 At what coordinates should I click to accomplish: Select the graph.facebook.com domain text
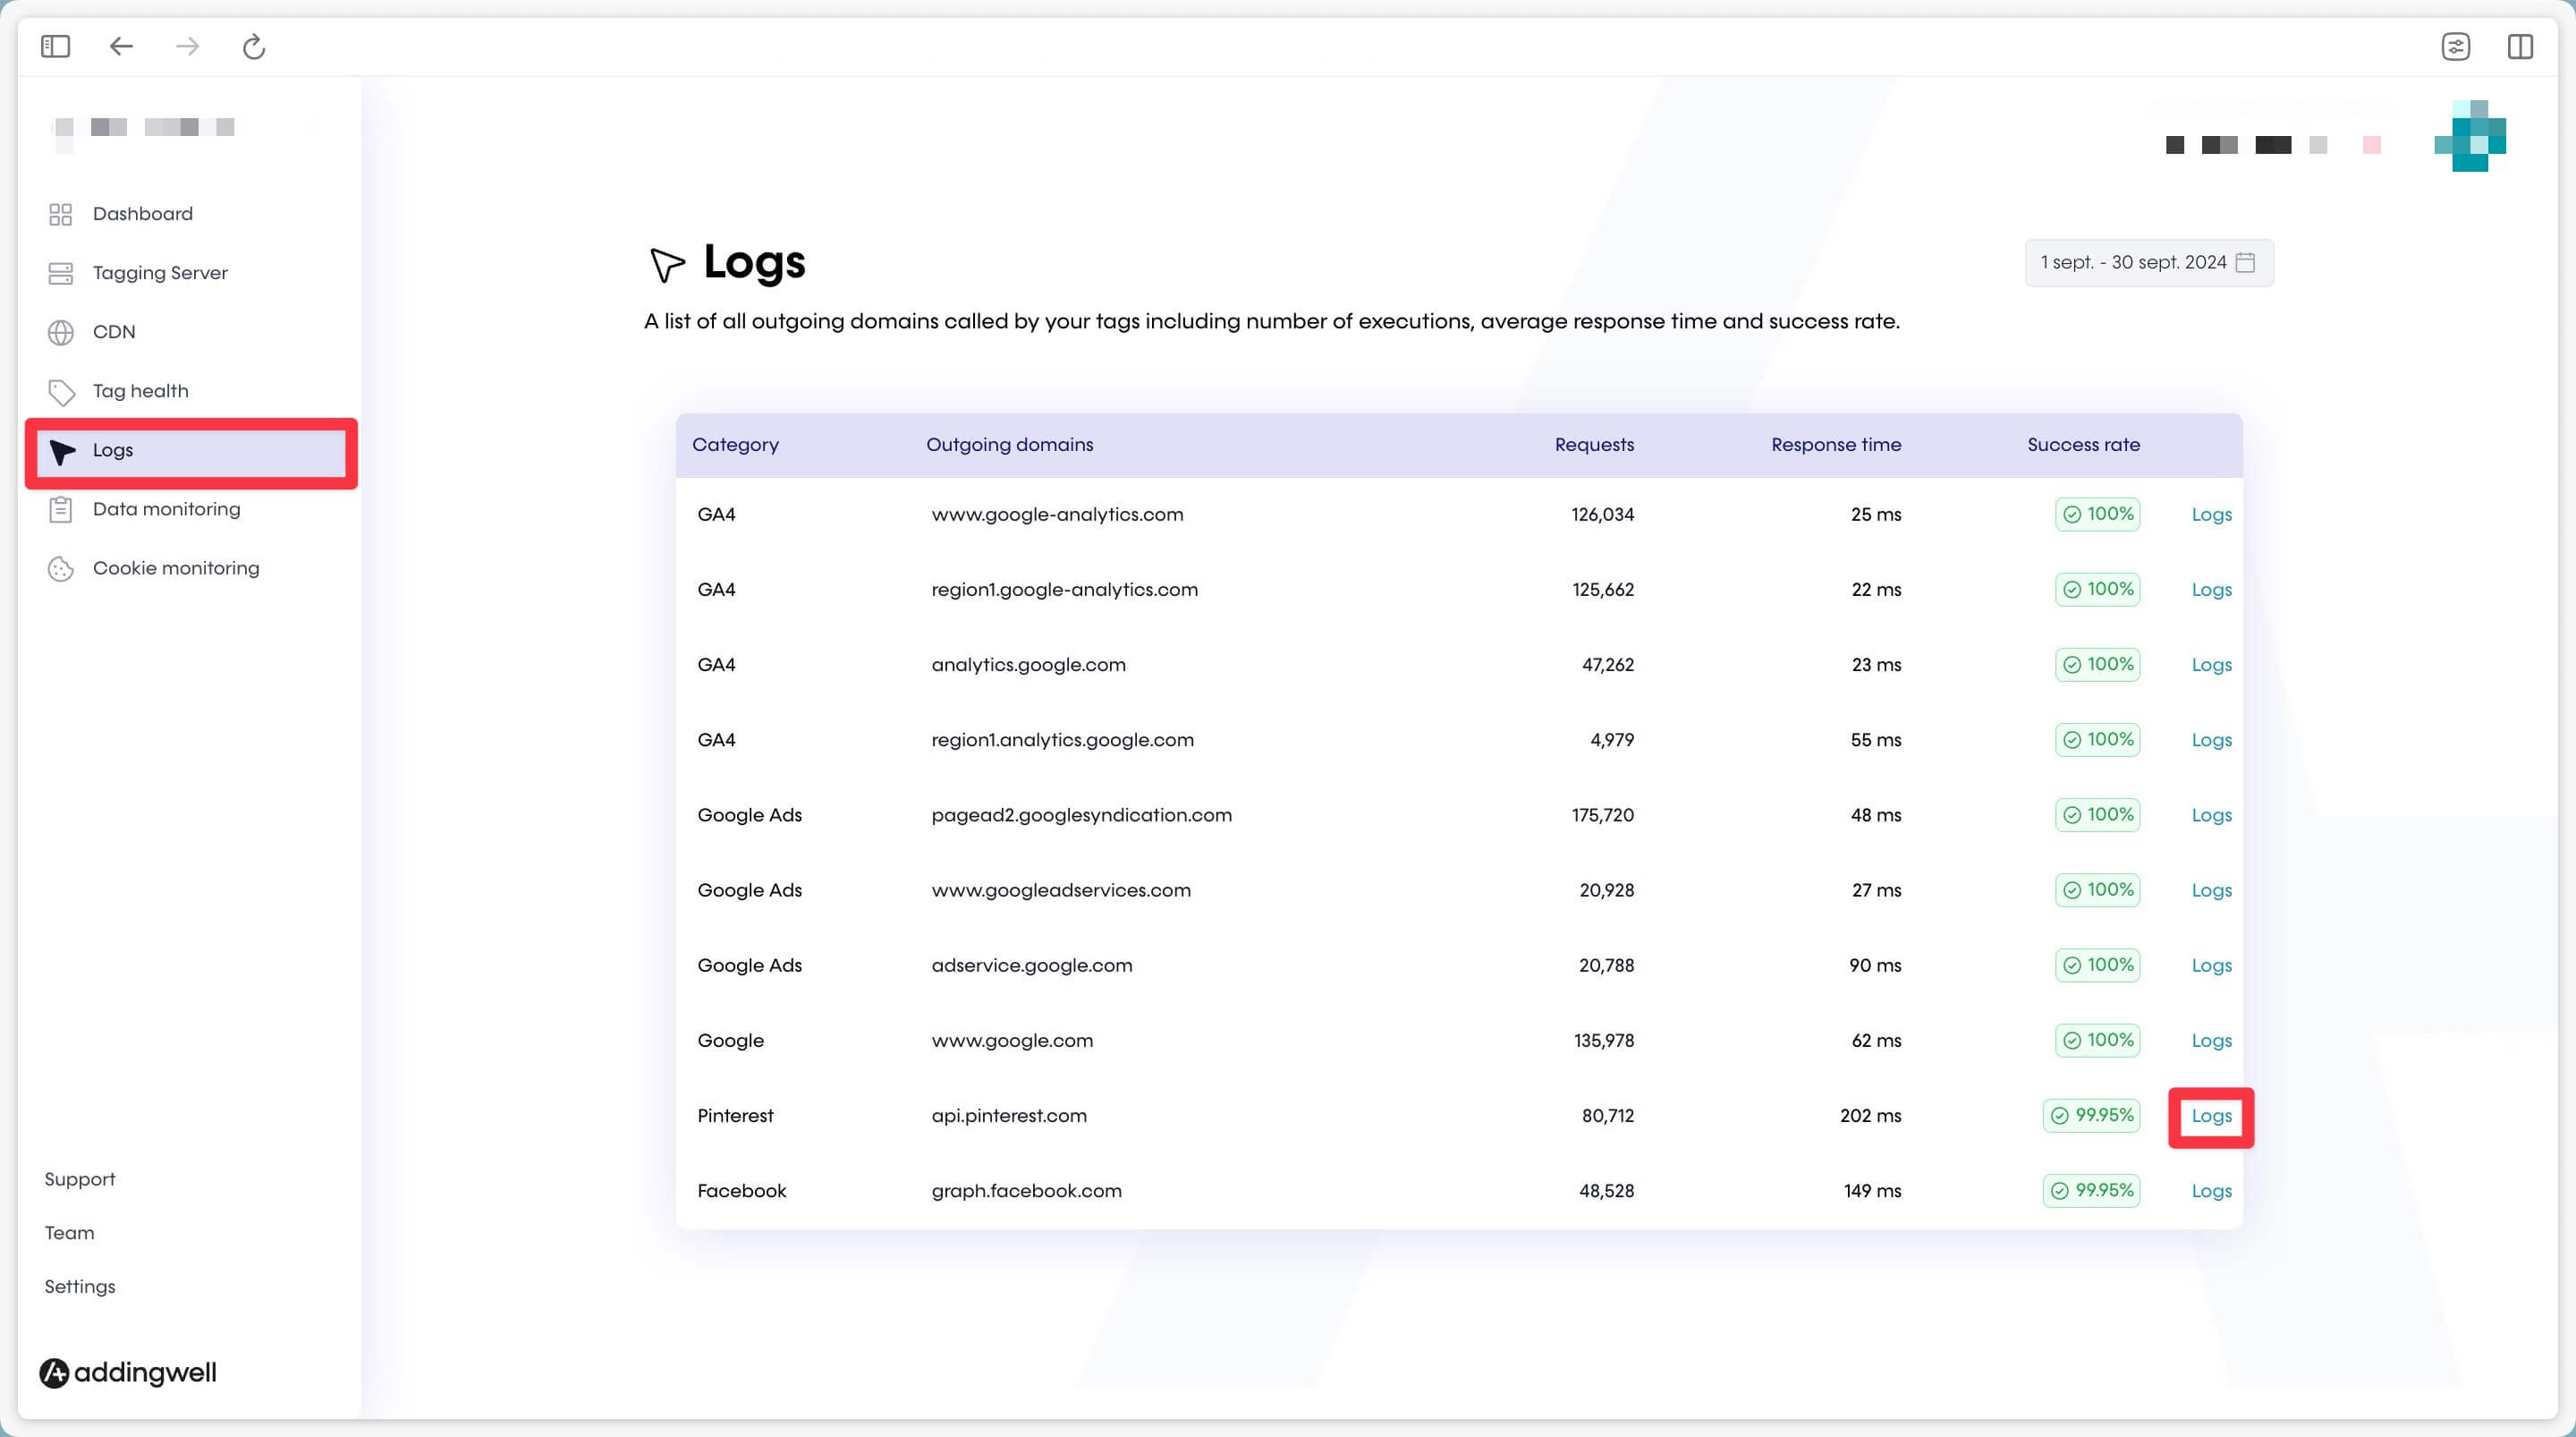click(x=1026, y=1191)
